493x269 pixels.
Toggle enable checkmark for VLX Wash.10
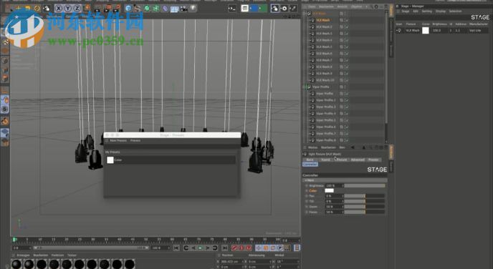pyautogui.click(x=346, y=80)
